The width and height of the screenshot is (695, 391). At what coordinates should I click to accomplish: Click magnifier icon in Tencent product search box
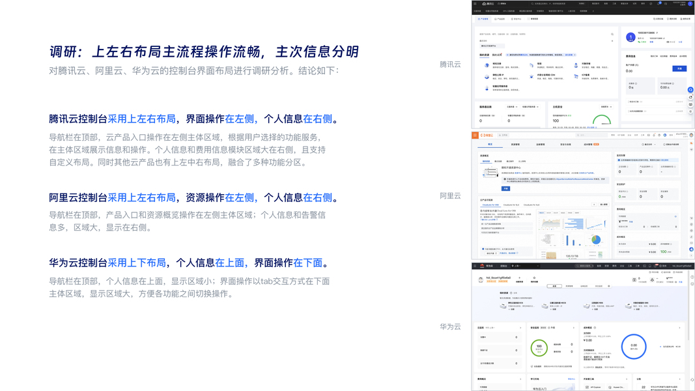(x=612, y=34)
